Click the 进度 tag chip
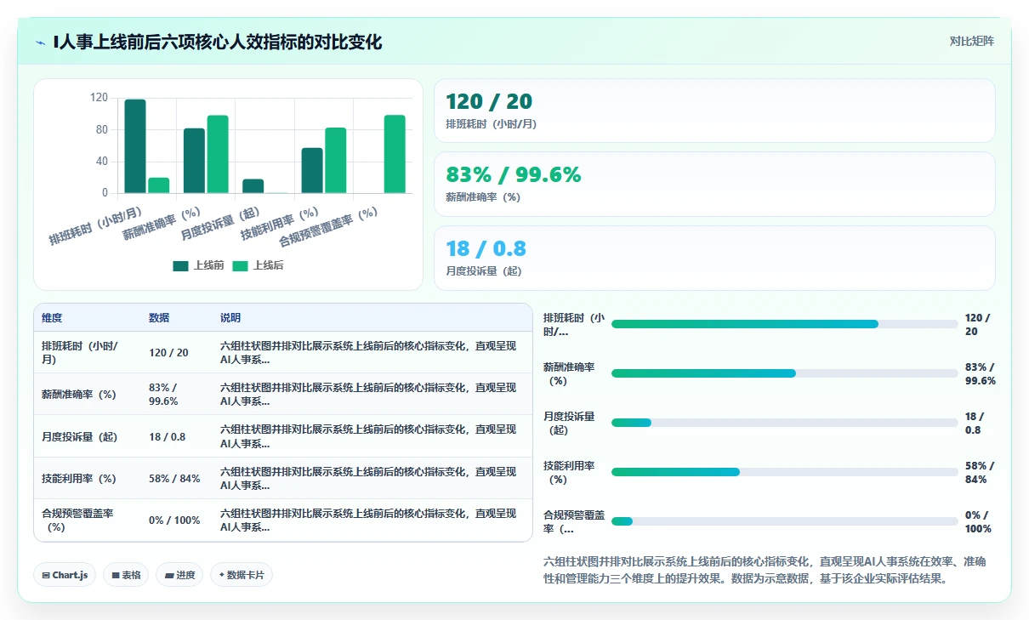Screen dimensions: 1029x620 click(180, 575)
